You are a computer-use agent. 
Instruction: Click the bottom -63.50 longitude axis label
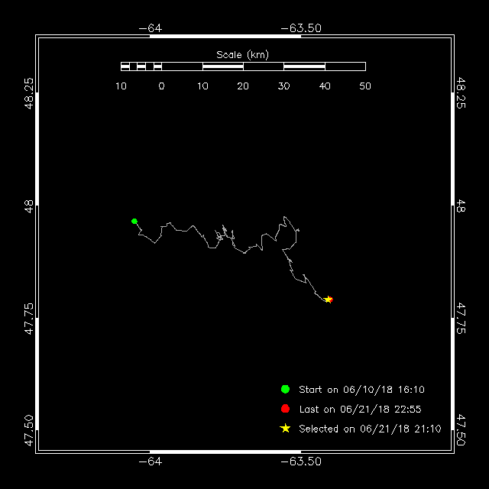301,461
